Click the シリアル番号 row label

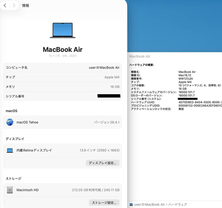15,96
